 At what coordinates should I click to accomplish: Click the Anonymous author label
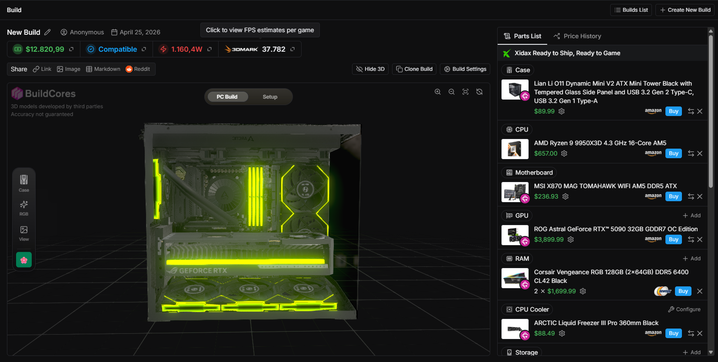point(82,32)
